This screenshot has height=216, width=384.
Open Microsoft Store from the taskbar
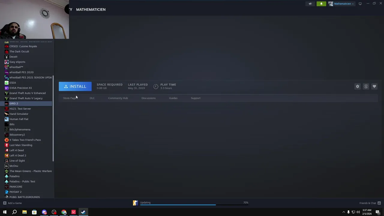pyautogui.click(x=34, y=212)
